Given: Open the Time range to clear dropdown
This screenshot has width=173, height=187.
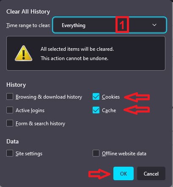Looking at the screenshot, I should pyautogui.click(x=110, y=25).
